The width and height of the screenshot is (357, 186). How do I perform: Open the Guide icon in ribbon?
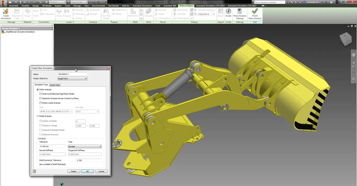pyautogui.click(x=228, y=12)
